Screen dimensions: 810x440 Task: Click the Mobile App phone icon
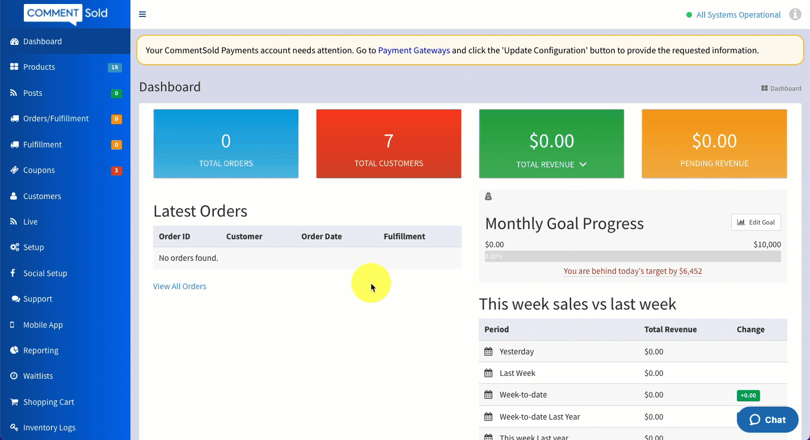[12, 325]
